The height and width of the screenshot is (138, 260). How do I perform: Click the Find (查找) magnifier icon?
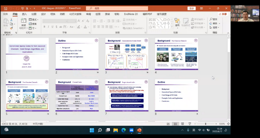211,19
